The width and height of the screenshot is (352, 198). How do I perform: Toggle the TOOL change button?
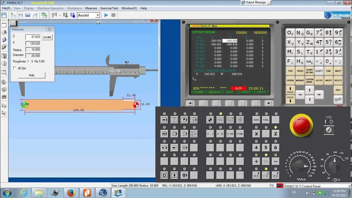[266, 120]
